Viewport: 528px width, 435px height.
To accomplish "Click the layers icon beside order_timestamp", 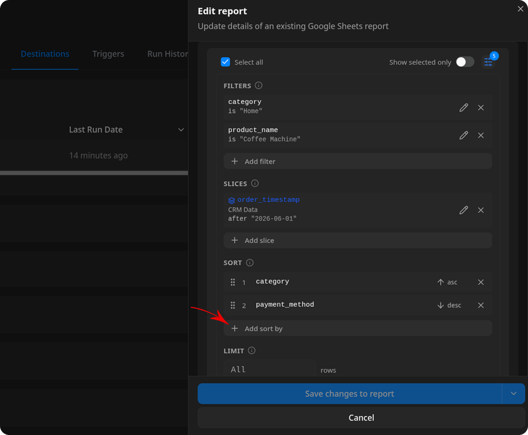I will 231,200.
